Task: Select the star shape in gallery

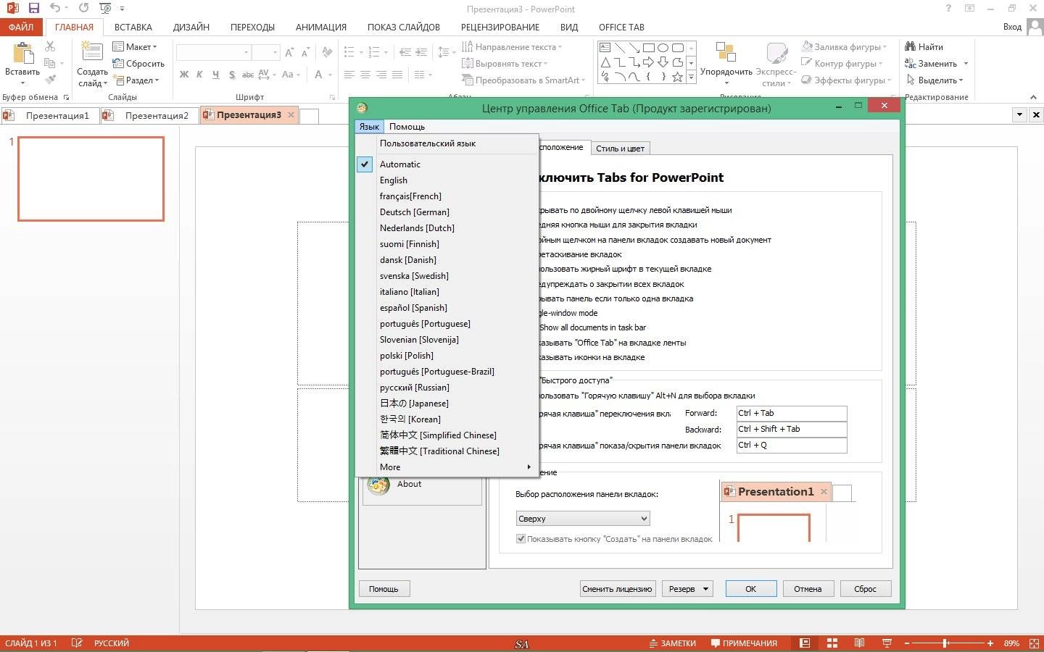Action: 677,76
